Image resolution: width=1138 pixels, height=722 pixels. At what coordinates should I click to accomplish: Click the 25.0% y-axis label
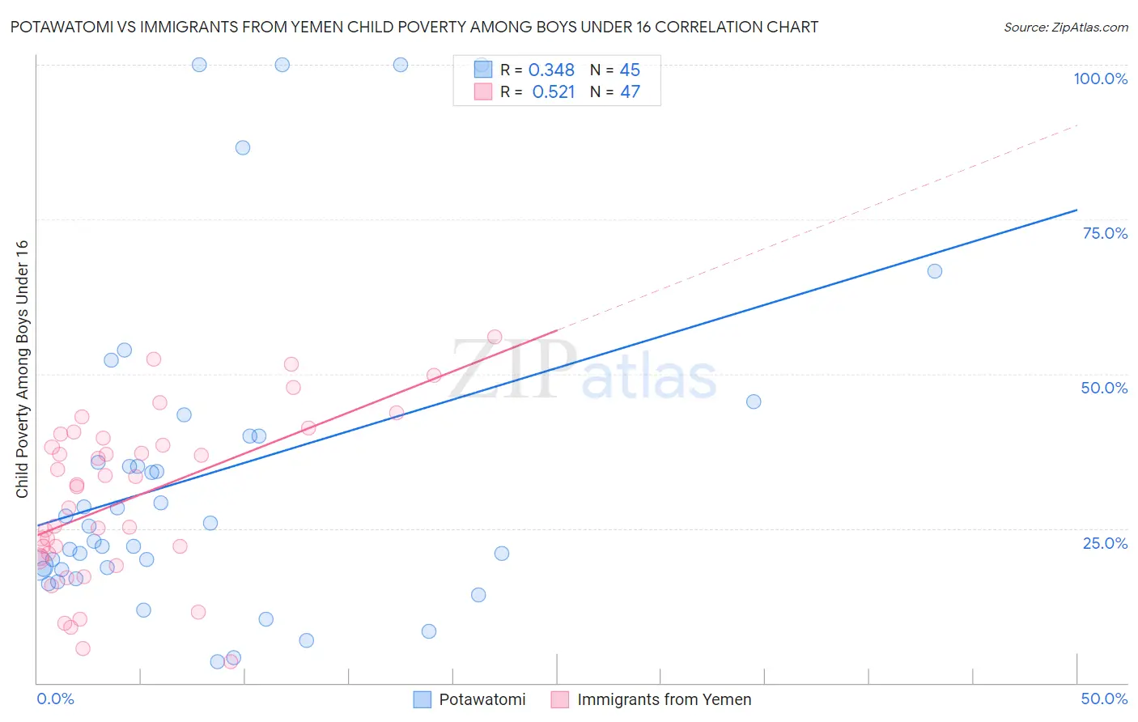[1105, 543]
